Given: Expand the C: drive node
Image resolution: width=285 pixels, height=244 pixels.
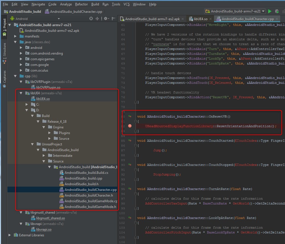Looking at the screenshot, I should [27, 105].
